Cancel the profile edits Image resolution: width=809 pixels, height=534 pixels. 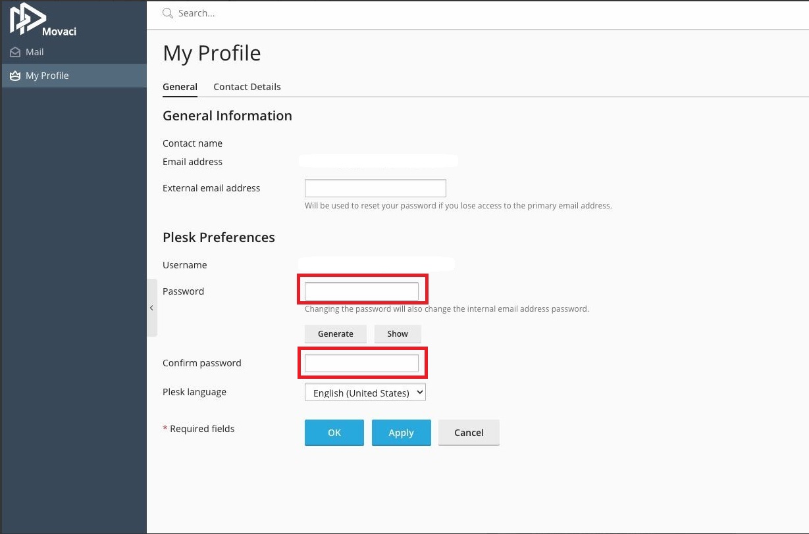click(x=469, y=433)
